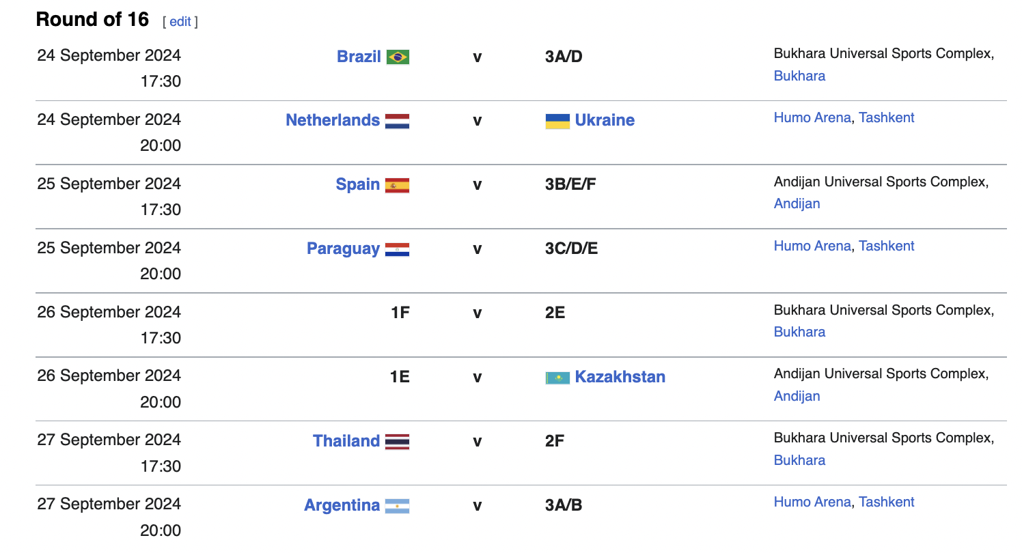Open the Spain team link
This screenshot has width=1022, height=553.
358,184
